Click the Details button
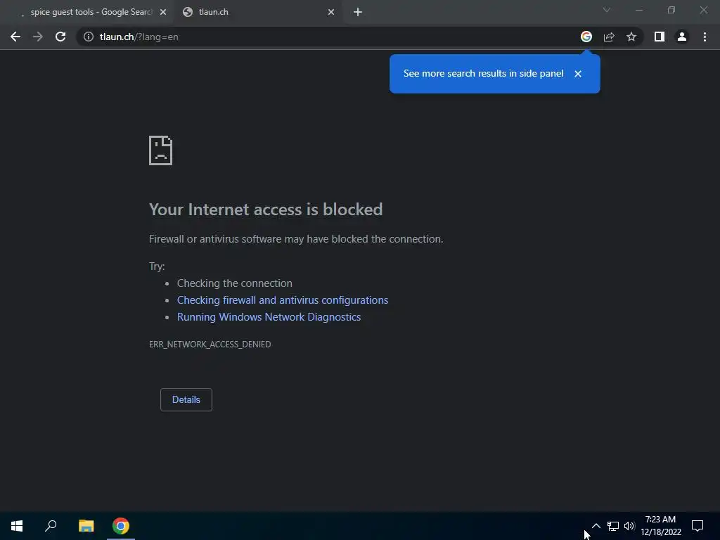The height and width of the screenshot is (540, 720). [186, 399]
